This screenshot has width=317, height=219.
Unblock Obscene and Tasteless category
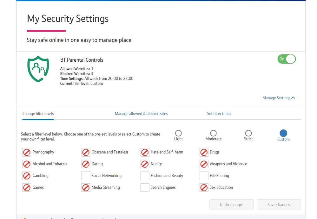tap(86, 152)
